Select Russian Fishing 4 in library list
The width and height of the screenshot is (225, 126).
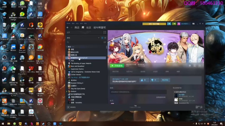[86, 83]
